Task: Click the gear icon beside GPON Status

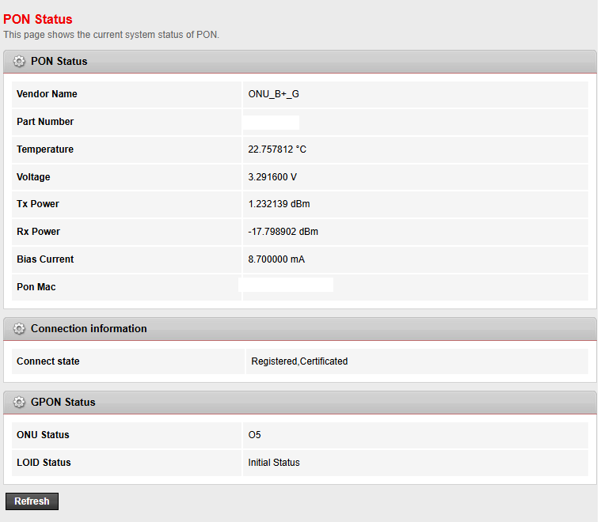Action: coord(19,403)
